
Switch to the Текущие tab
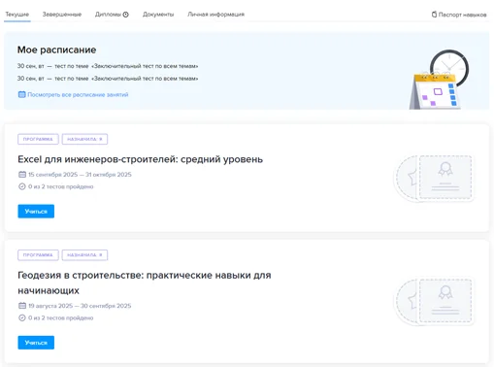point(17,15)
